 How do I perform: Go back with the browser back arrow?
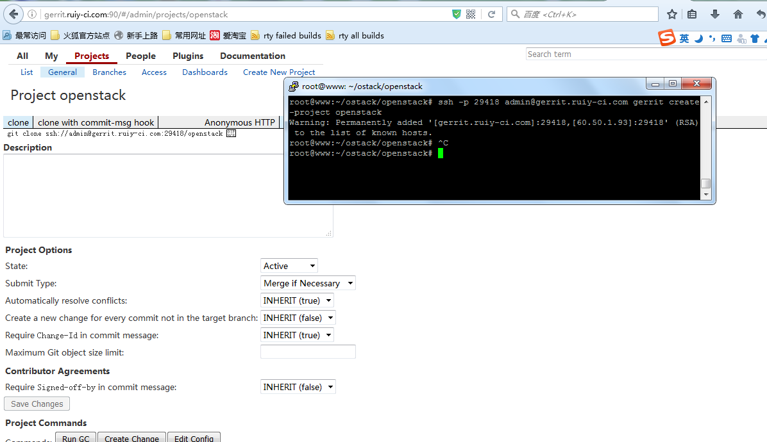13,14
